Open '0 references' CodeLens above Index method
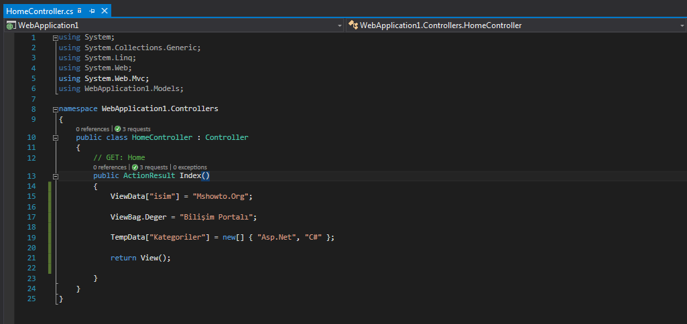 tap(109, 167)
